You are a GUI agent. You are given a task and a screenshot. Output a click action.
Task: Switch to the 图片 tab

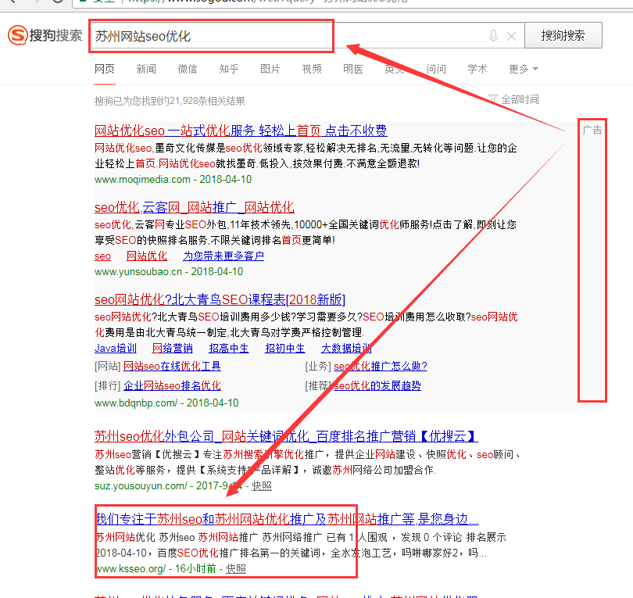tap(270, 69)
